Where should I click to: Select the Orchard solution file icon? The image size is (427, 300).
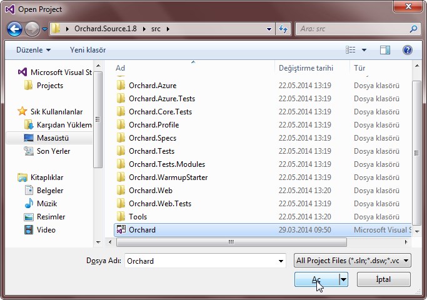tap(121, 230)
